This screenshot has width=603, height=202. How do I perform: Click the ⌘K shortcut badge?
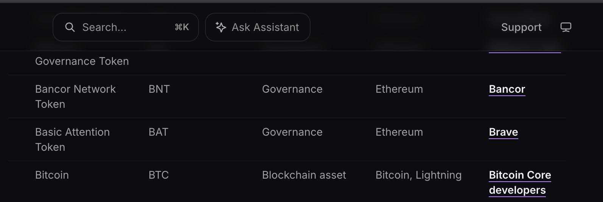click(x=182, y=27)
